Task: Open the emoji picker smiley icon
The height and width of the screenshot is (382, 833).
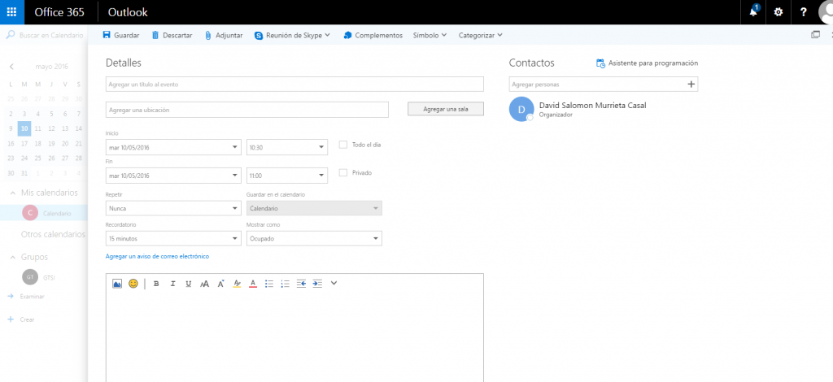Action: [133, 284]
